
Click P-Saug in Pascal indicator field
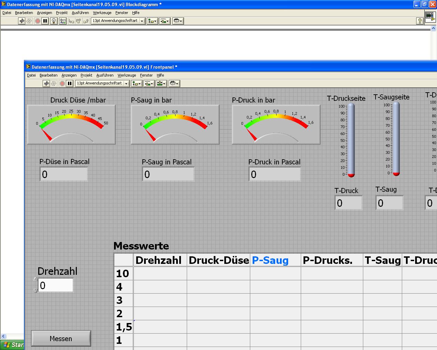tap(168, 174)
